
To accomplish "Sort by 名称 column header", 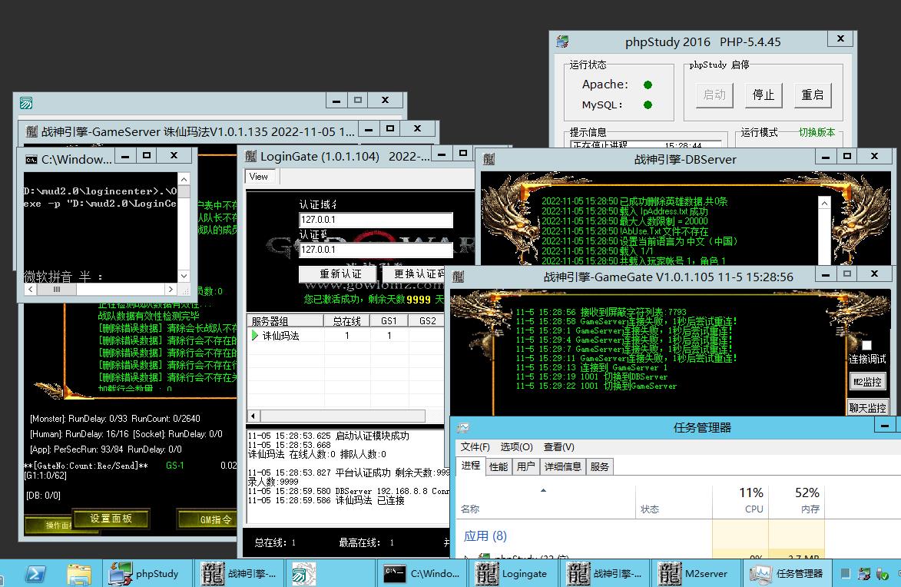I will coord(546,501).
